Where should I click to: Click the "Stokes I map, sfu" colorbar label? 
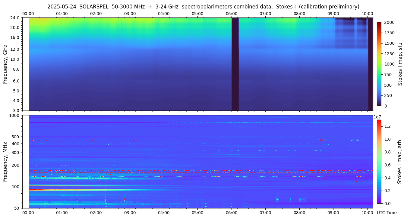(400, 64)
